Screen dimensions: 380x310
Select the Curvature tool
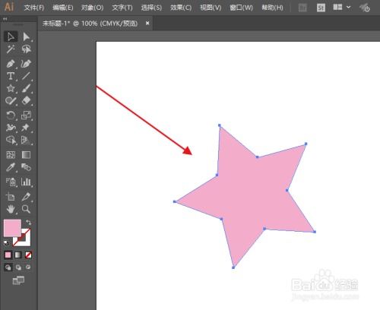(x=27, y=64)
